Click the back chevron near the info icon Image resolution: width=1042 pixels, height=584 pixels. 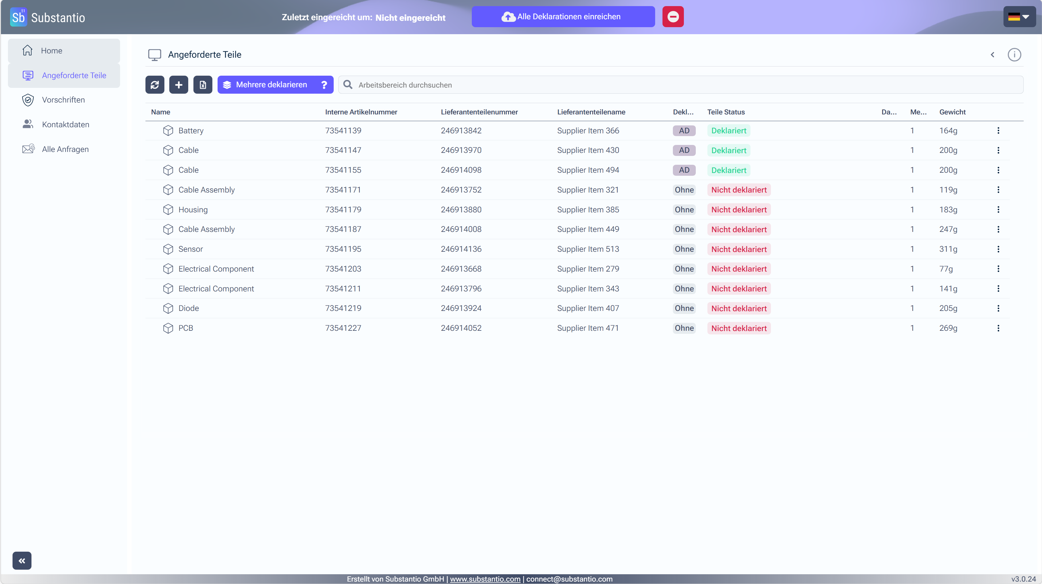[x=992, y=55]
